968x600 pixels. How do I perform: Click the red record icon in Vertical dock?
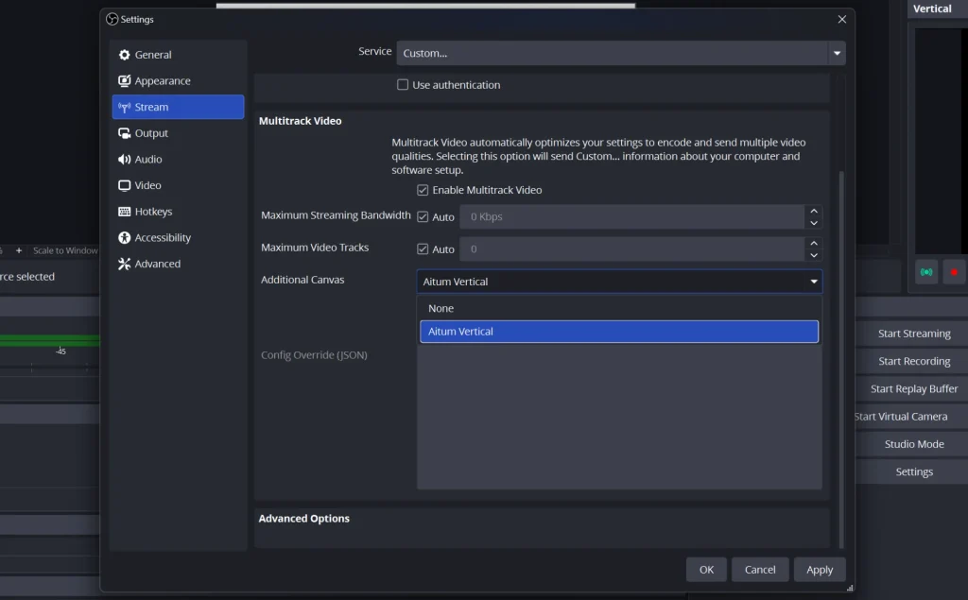pos(954,272)
